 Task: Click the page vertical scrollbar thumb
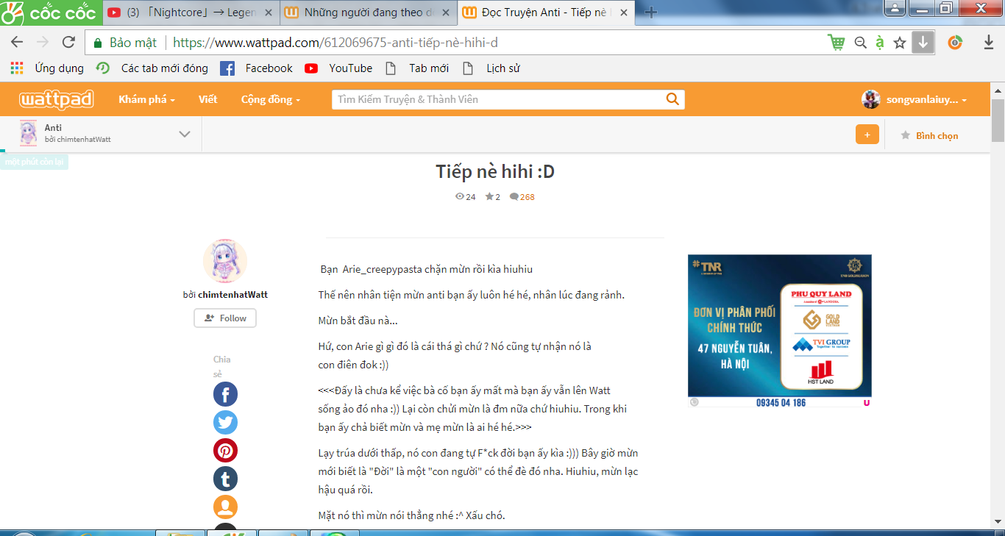pyautogui.click(x=998, y=121)
